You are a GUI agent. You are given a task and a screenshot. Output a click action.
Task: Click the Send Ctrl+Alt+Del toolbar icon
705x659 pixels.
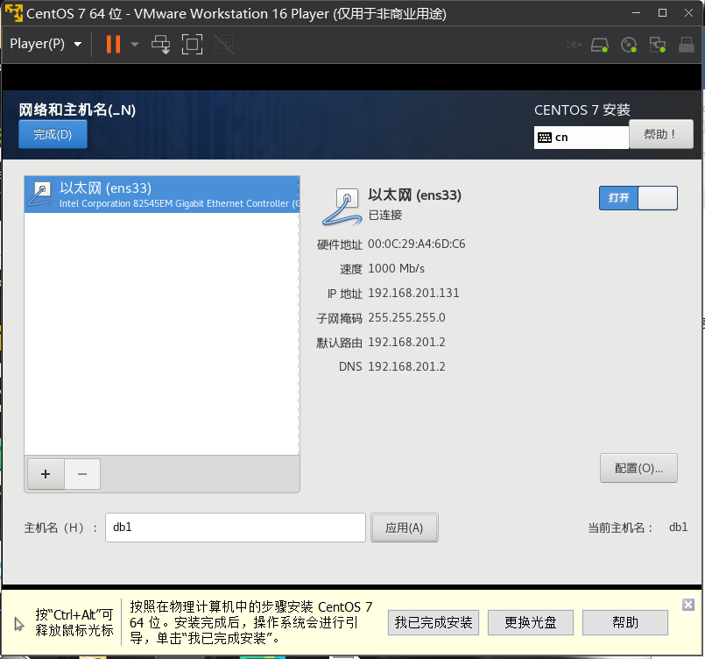click(161, 44)
